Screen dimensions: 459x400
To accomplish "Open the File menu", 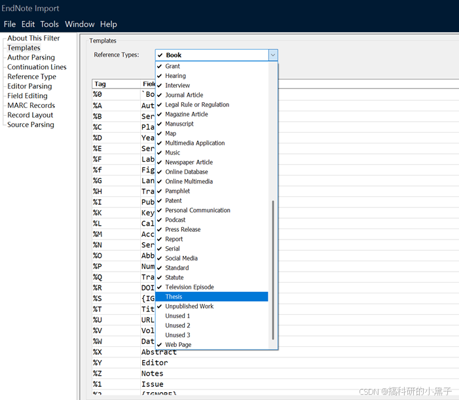I will [10, 24].
